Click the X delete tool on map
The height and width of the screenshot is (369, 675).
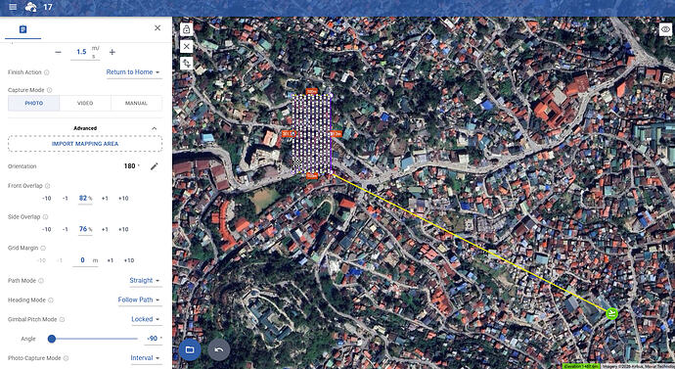(187, 47)
